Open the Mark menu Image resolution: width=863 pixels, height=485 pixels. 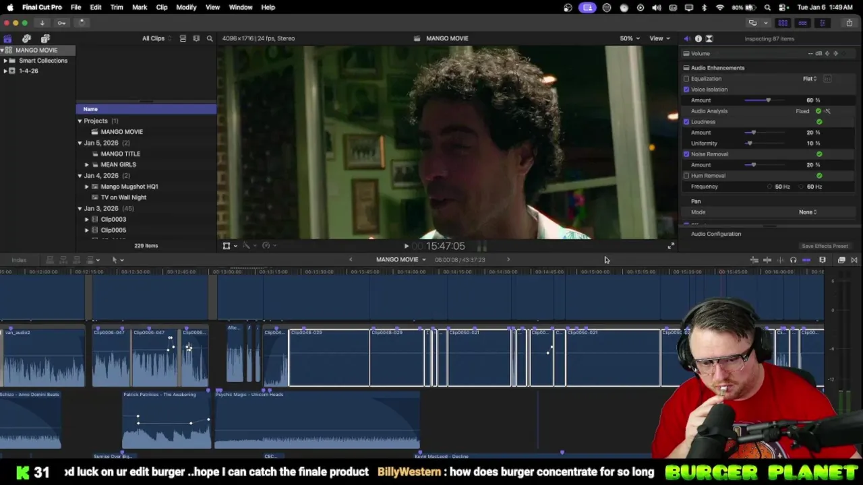click(140, 7)
